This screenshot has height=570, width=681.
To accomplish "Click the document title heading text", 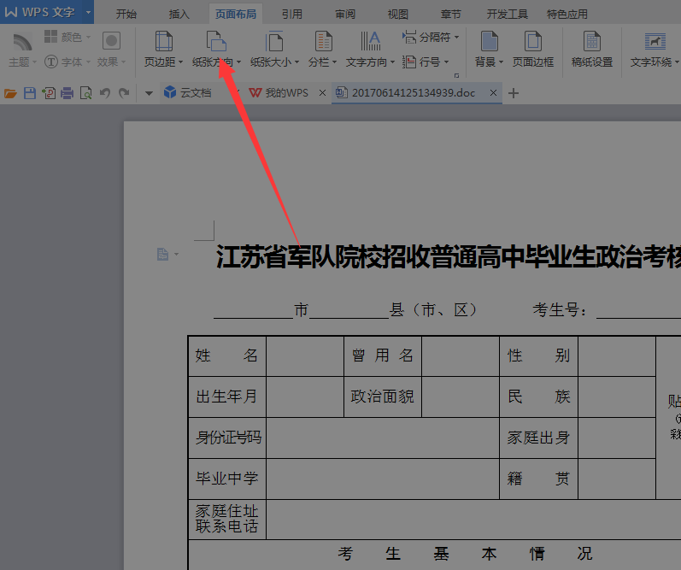I will (x=449, y=256).
